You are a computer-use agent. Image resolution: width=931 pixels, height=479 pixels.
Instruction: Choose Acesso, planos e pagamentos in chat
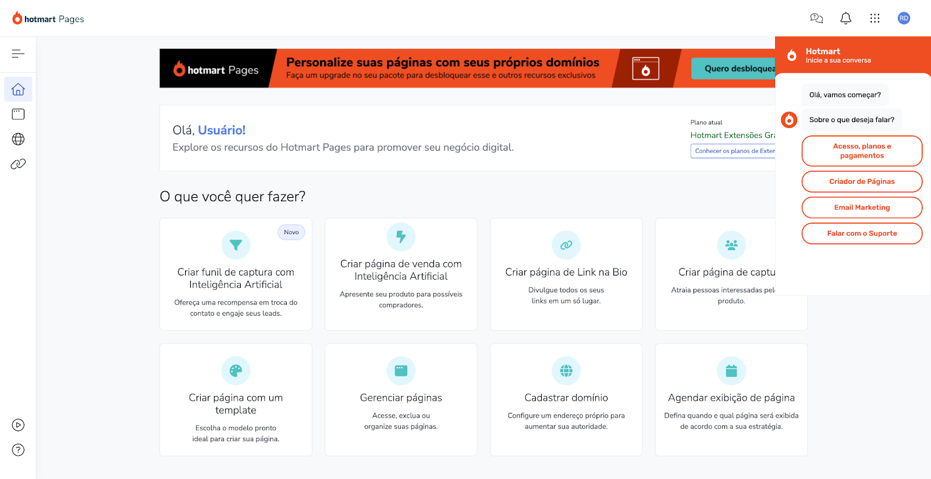862,151
